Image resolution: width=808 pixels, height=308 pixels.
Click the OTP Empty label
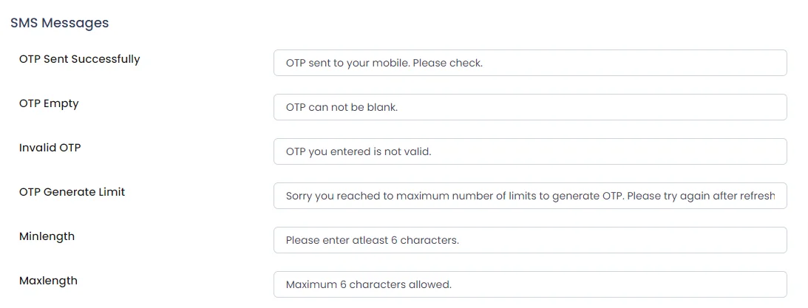tap(49, 103)
